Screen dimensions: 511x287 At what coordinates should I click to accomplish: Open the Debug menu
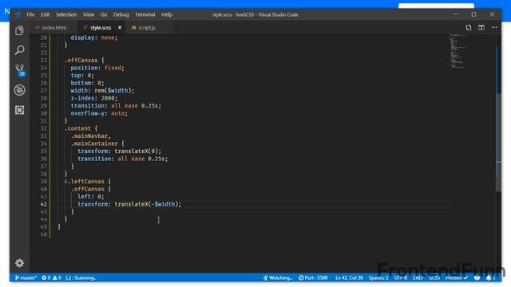click(121, 14)
